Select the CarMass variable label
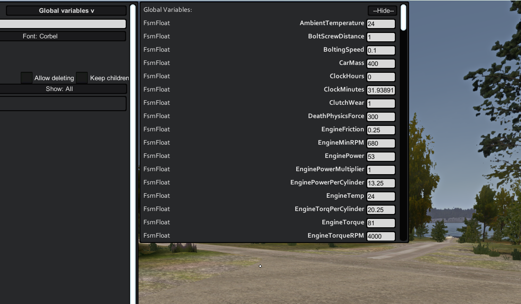The width and height of the screenshot is (521, 304). (351, 62)
